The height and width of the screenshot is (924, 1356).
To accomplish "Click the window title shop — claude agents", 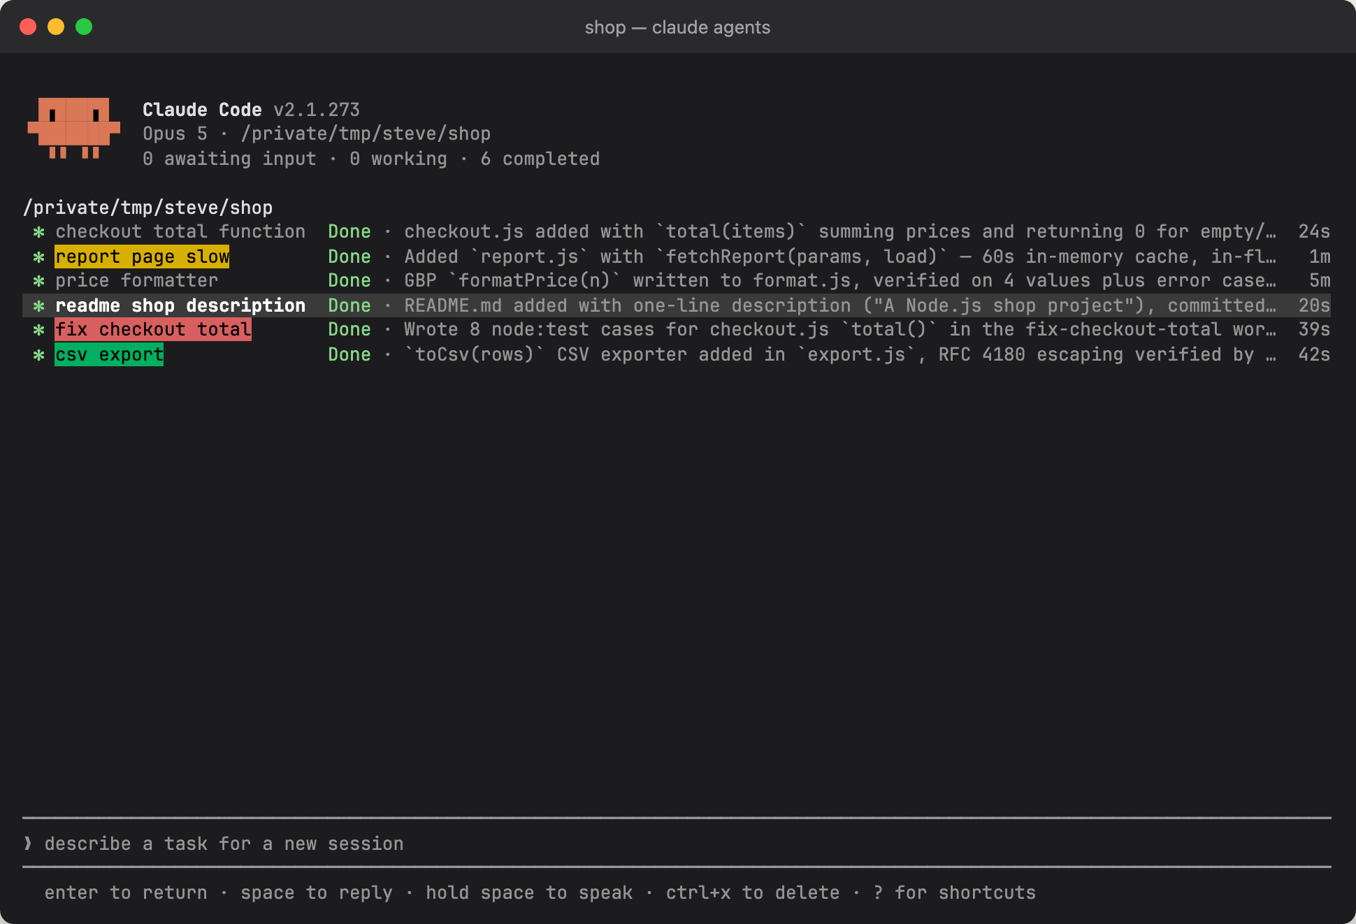I will (x=677, y=27).
